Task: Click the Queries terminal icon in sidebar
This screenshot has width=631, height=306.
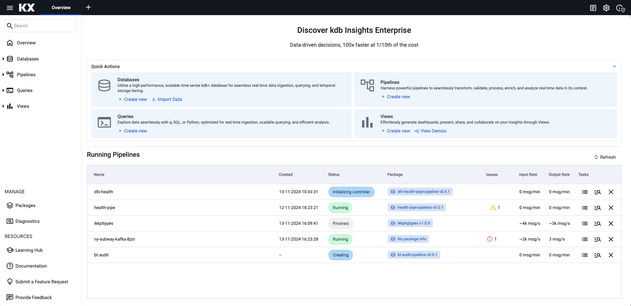Action: [x=10, y=90]
